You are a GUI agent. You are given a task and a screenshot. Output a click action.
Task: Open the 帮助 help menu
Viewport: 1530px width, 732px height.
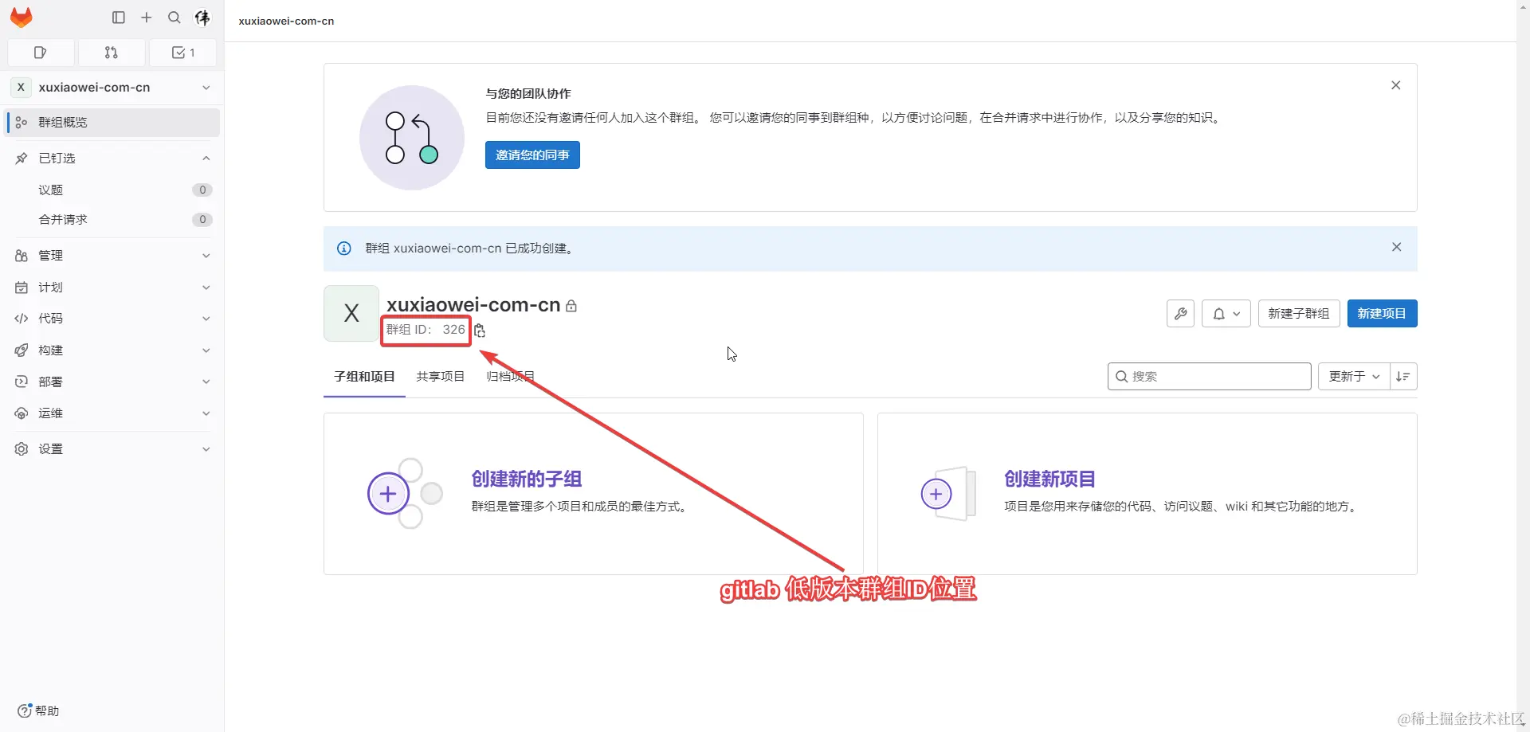pos(38,711)
